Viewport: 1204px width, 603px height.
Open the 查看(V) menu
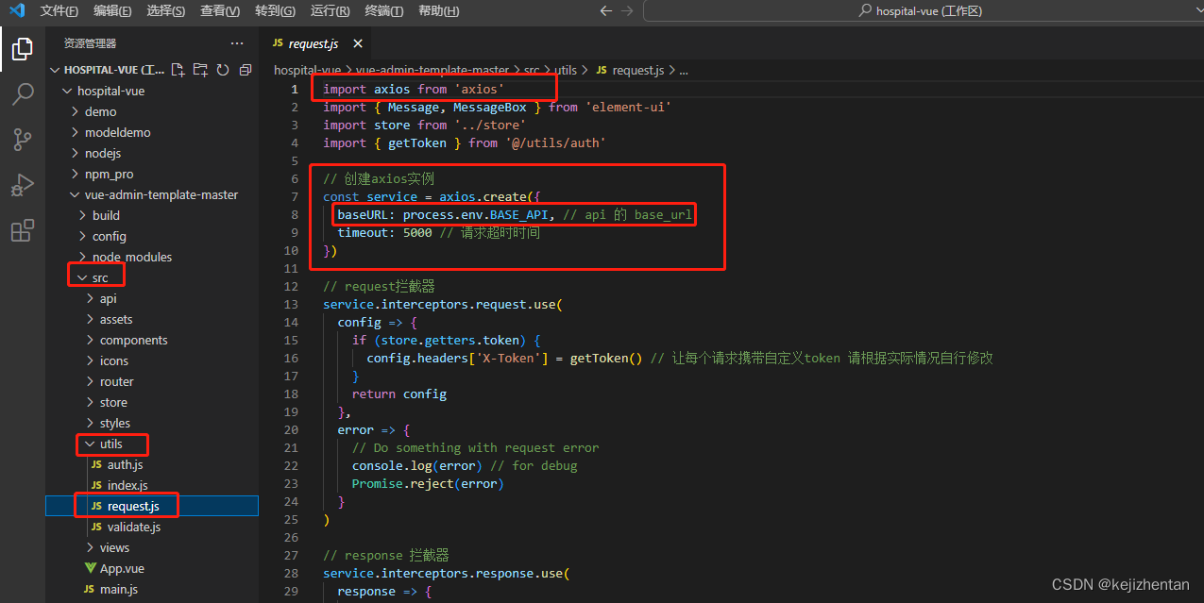point(220,11)
